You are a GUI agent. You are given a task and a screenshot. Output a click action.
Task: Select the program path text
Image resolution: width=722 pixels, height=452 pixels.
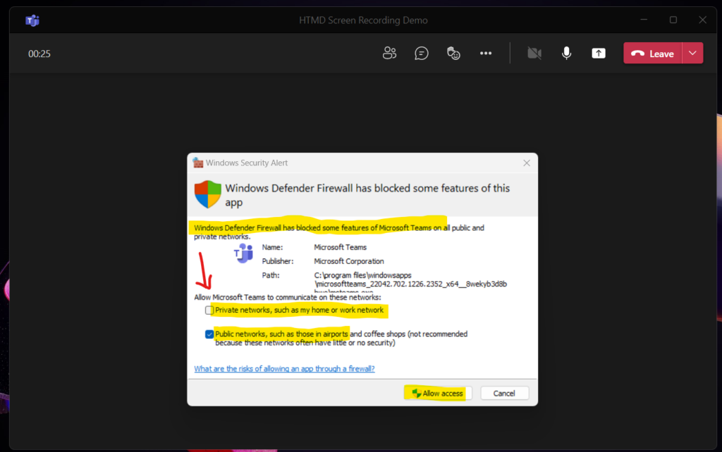pyautogui.click(x=410, y=284)
